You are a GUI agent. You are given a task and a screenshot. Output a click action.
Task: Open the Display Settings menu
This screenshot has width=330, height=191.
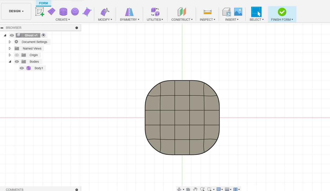point(219,189)
